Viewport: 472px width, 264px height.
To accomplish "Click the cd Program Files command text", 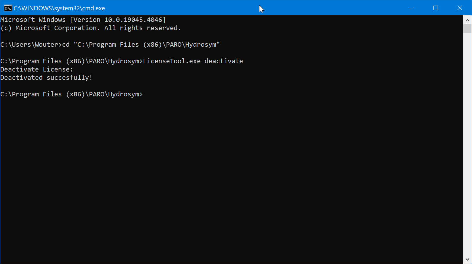I will pos(142,44).
